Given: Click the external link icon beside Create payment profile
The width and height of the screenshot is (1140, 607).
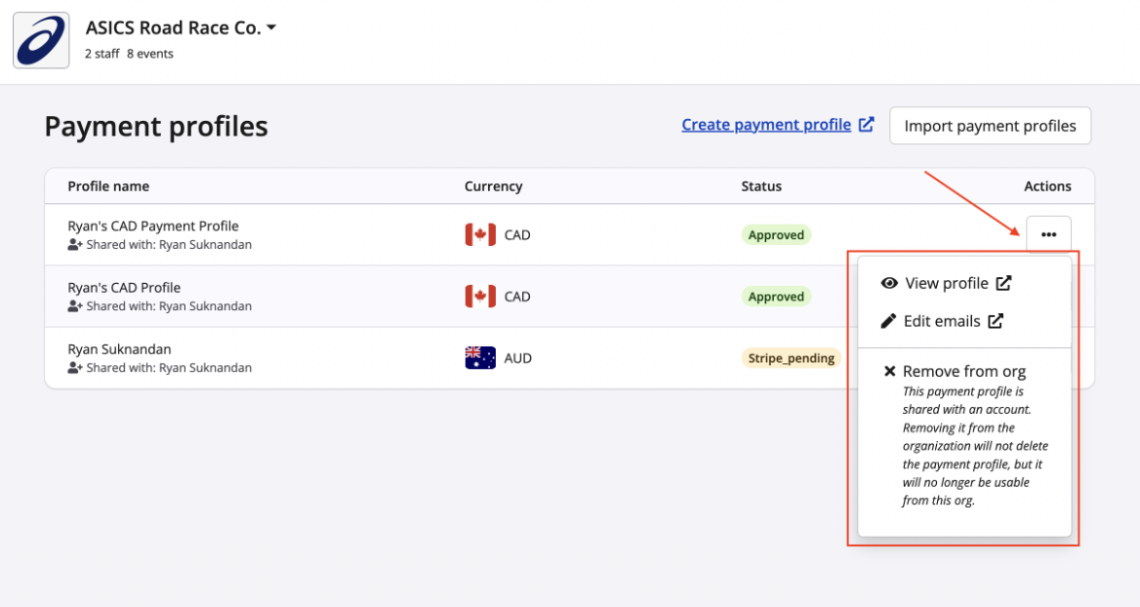Looking at the screenshot, I should click(x=867, y=125).
